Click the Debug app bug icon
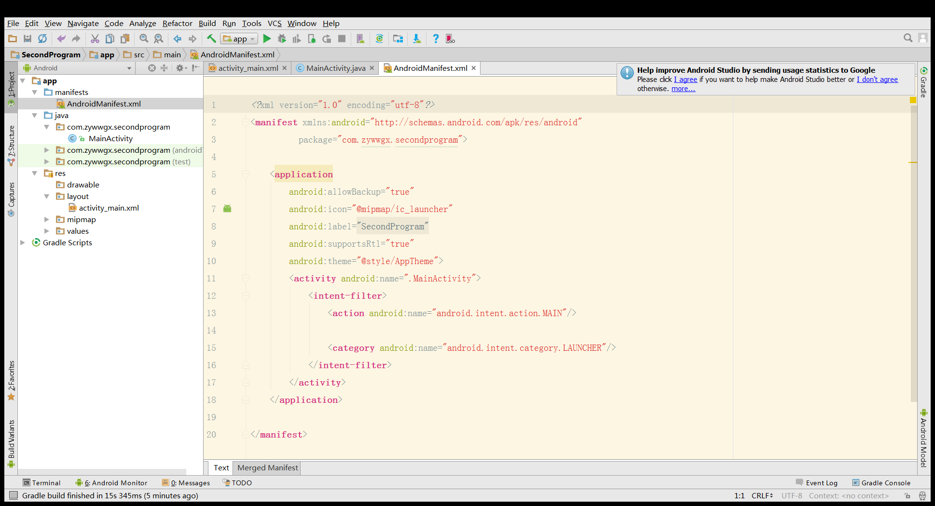Viewport: 935px width, 506px height. point(282,39)
